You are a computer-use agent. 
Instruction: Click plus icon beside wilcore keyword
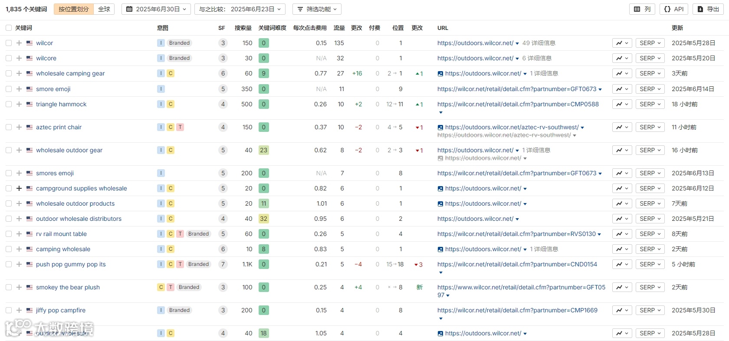coord(19,58)
